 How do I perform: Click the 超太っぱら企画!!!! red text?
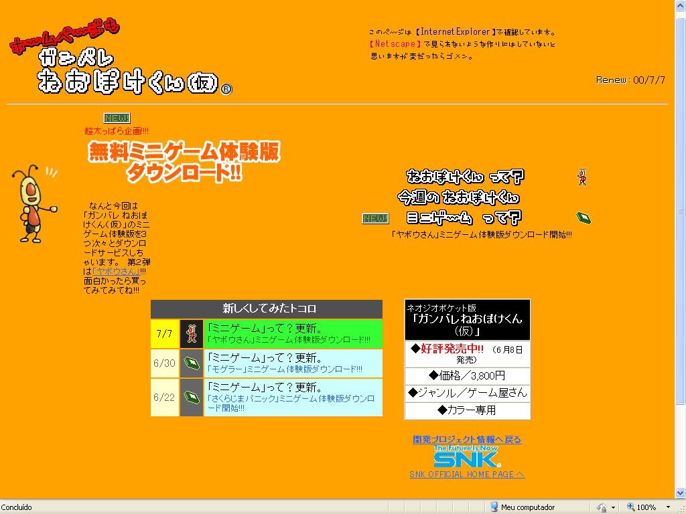(117, 131)
